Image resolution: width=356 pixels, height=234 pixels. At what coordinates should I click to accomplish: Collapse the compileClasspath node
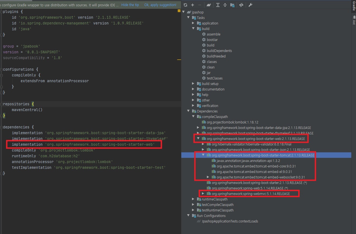pyautogui.click(x=193, y=117)
